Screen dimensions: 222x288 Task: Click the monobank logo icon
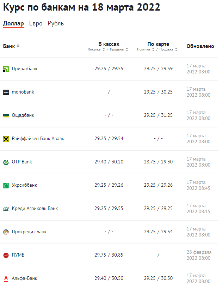pos(6,92)
